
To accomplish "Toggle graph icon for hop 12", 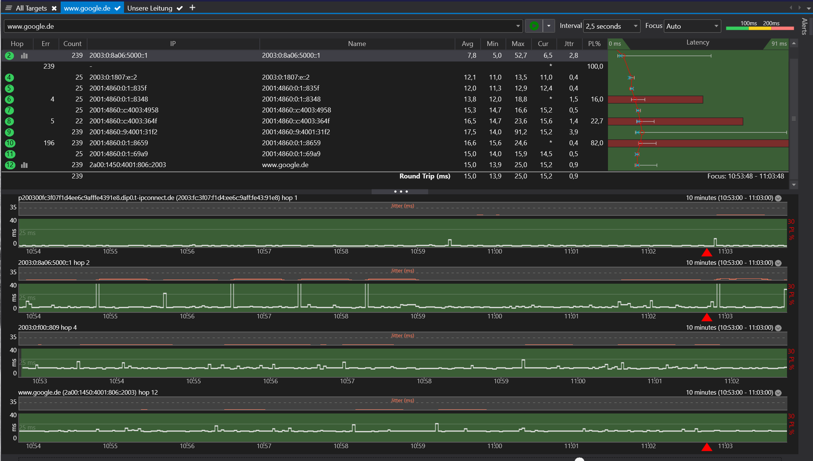I will (24, 165).
